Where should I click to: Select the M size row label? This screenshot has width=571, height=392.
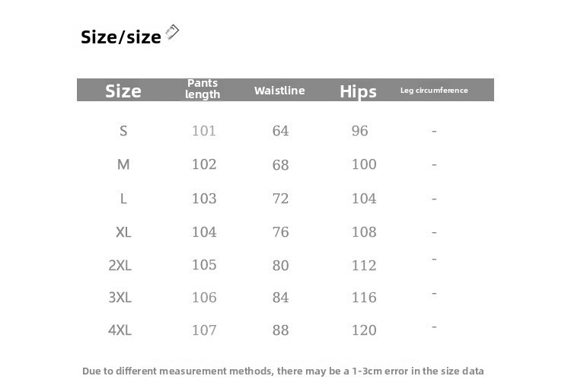coord(123,164)
